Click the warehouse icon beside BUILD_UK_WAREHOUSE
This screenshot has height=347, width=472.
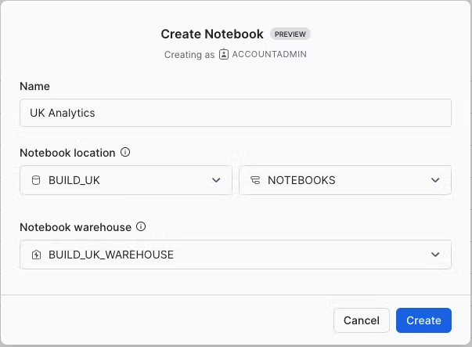pos(35,255)
